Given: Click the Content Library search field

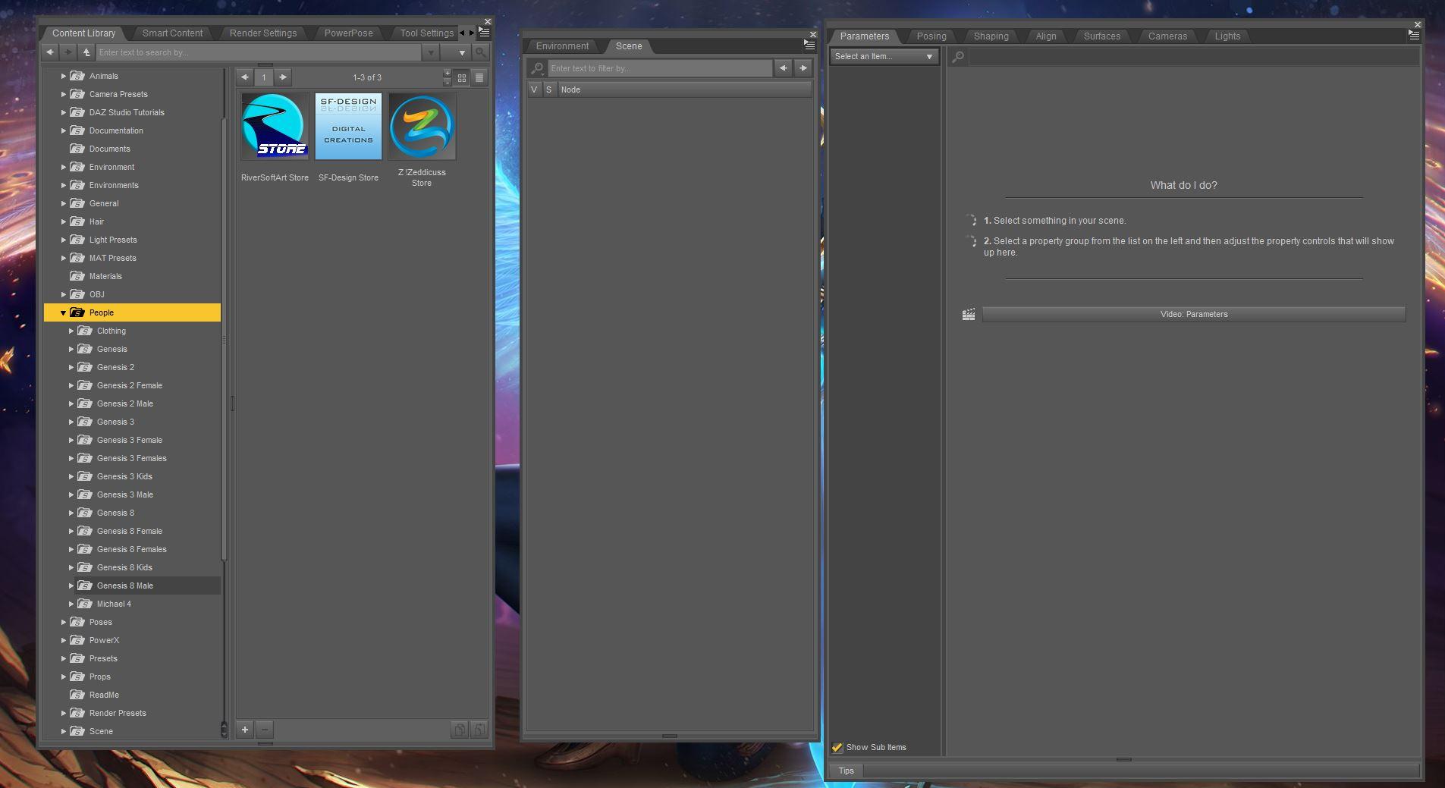Looking at the screenshot, I should (x=258, y=52).
